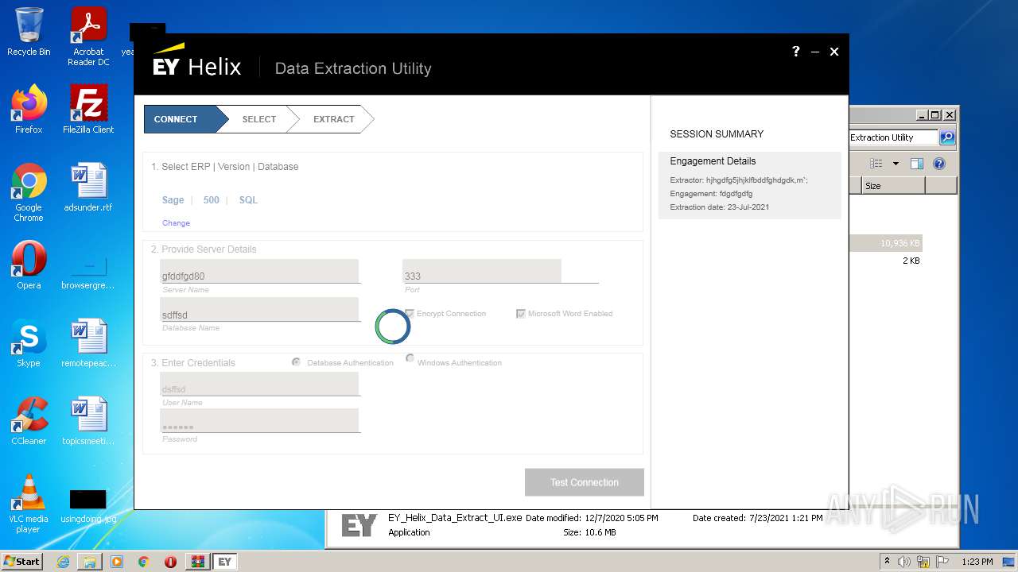Sort by the Size column header in Explorer
The width and height of the screenshot is (1018, 572).
pos(893,186)
